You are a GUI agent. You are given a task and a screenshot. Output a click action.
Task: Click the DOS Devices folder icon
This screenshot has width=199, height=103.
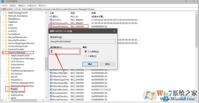[9, 61]
